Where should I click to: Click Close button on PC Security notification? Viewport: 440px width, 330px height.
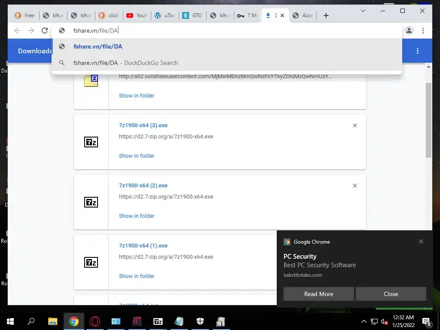(x=391, y=294)
